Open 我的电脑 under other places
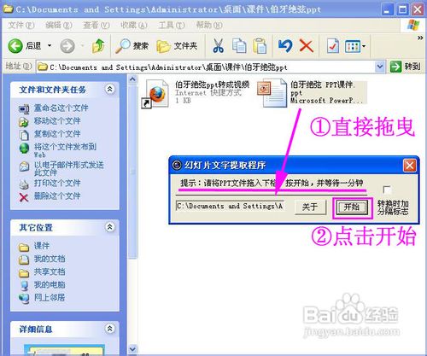The image size is (427, 356). [x=50, y=284]
